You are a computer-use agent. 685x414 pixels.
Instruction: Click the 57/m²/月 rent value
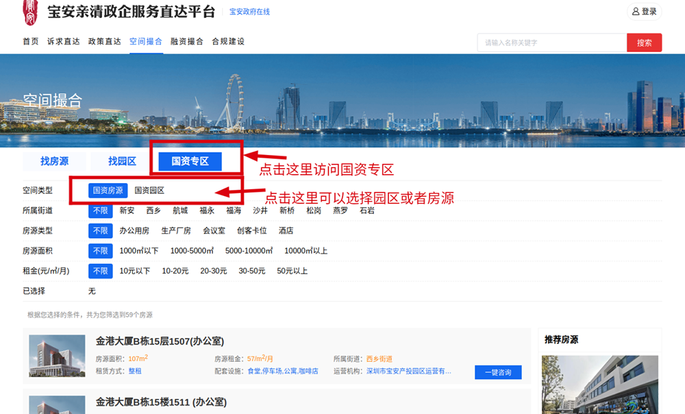260,358
